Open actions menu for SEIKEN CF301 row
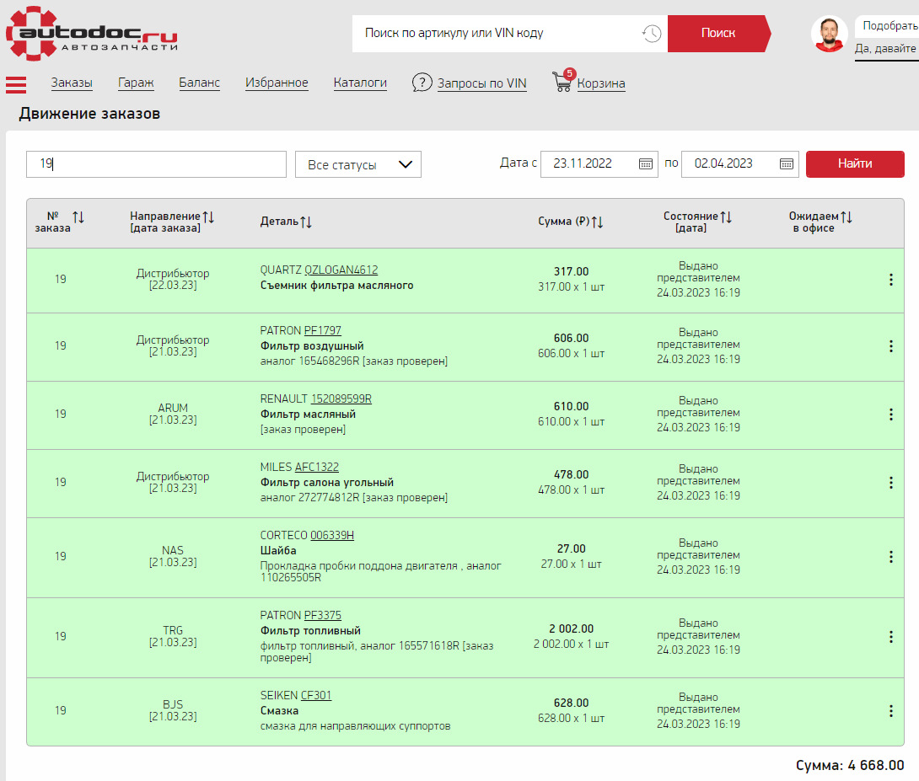Screen dimensions: 919x781 [891, 711]
